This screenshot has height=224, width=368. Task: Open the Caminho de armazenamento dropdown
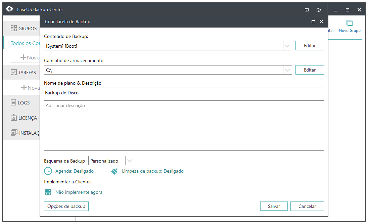287,70
